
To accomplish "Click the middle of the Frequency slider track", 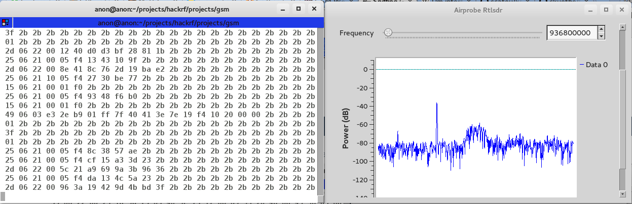I will click(x=463, y=33).
